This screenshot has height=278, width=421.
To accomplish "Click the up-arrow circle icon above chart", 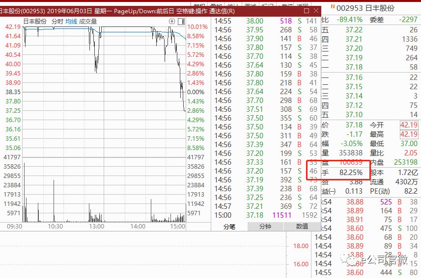I will [x=172, y=22].
